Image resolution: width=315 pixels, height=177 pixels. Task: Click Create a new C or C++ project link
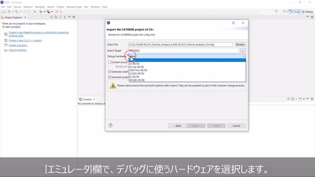click(25, 40)
